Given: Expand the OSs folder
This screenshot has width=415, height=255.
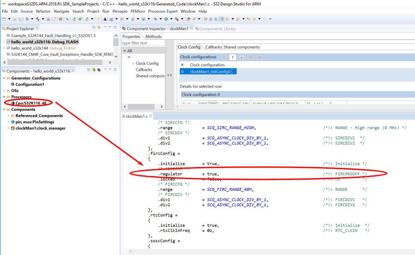Looking at the screenshot, I should (x=4, y=91).
